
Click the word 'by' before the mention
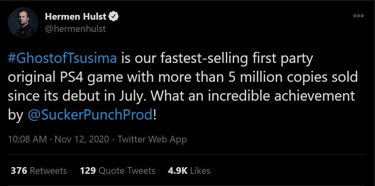(x=16, y=116)
